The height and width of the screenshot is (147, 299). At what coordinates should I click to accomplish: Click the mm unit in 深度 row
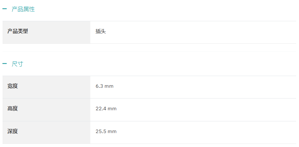112,131
